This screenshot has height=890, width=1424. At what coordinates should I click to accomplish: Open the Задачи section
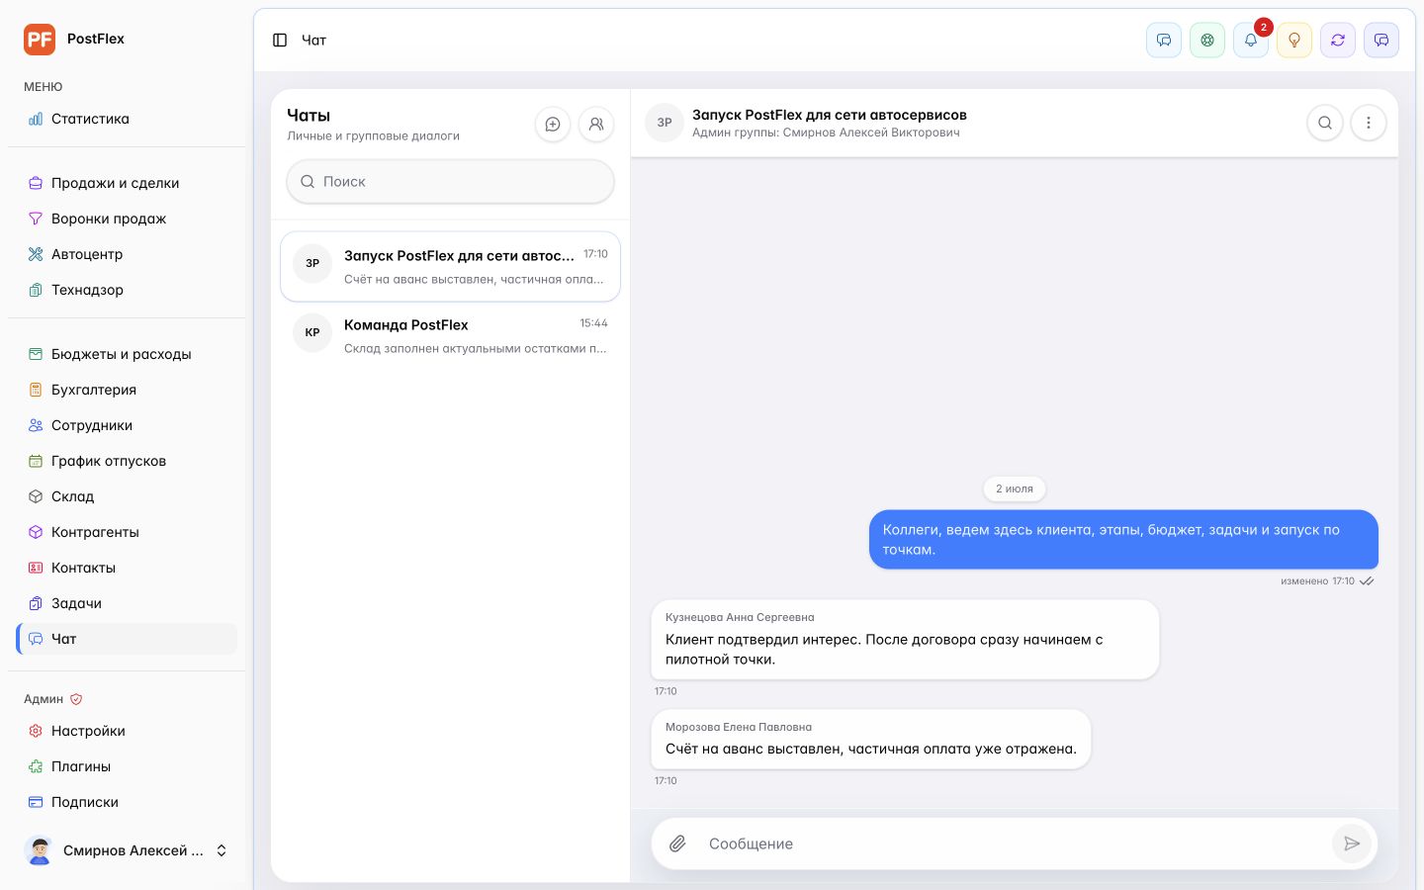(x=127, y=603)
